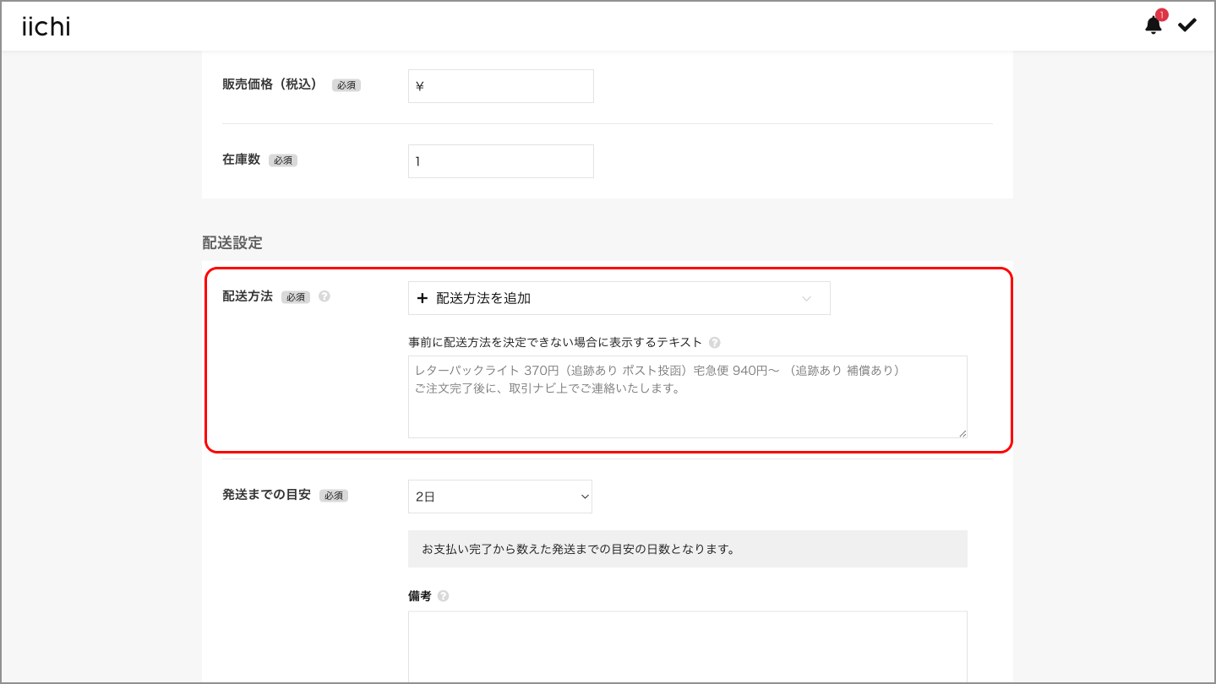Screen dimensions: 1216x684
Task: Click the 事前に配送方法を決定できない場合 label text
Action: 555,342
